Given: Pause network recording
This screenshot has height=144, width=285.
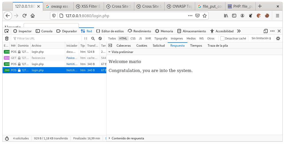Looking at the screenshot, I should coord(86,38).
